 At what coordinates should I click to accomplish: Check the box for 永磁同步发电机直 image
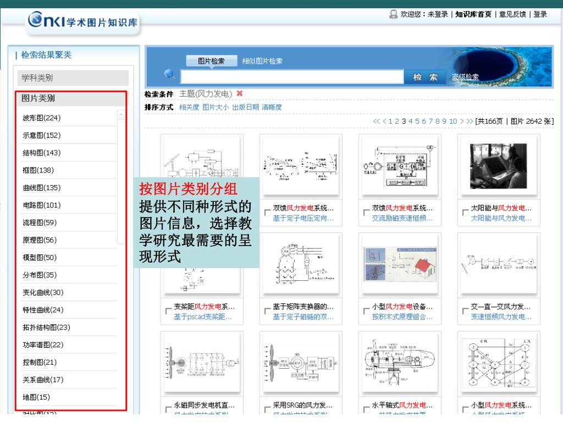(168, 409)
